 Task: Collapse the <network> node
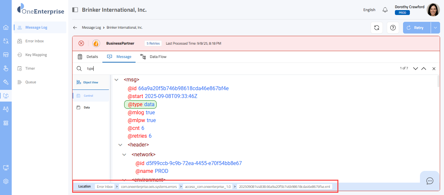pyautogui.click(x=124, y=155)
